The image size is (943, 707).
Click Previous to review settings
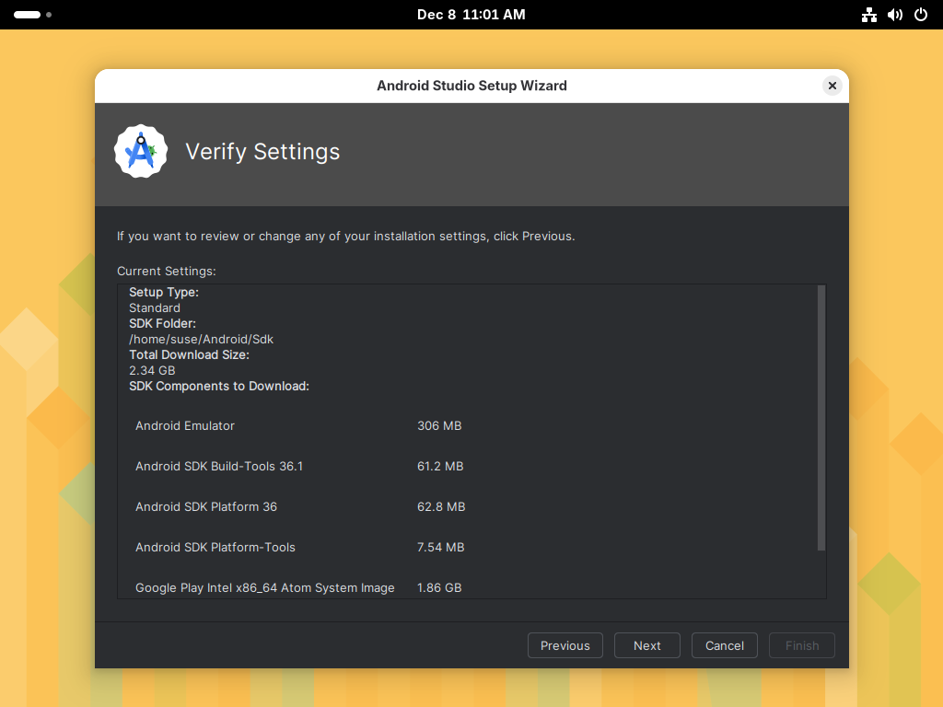pos(565,645)
